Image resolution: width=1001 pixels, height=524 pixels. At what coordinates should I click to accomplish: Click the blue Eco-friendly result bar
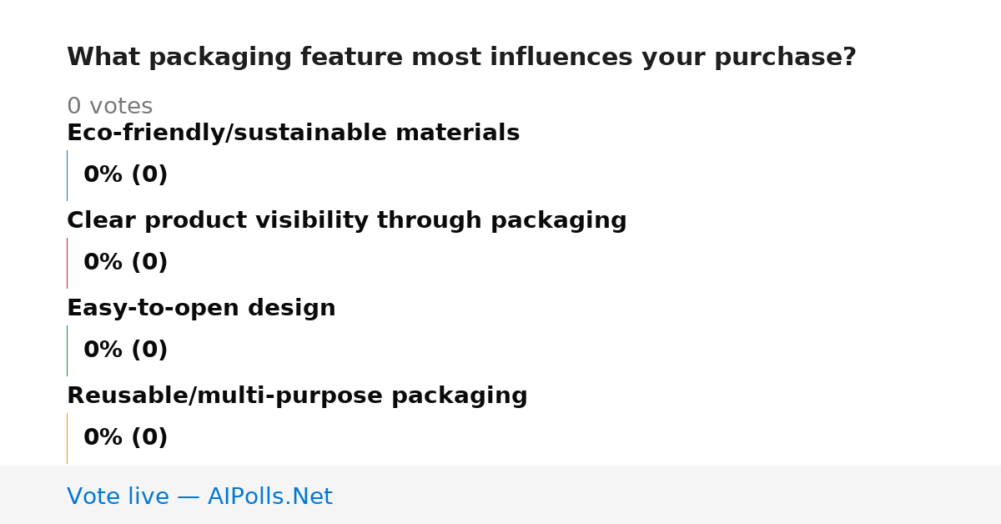[x=67, y=175]
